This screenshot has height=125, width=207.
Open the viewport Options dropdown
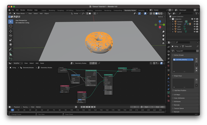[161, 17]
